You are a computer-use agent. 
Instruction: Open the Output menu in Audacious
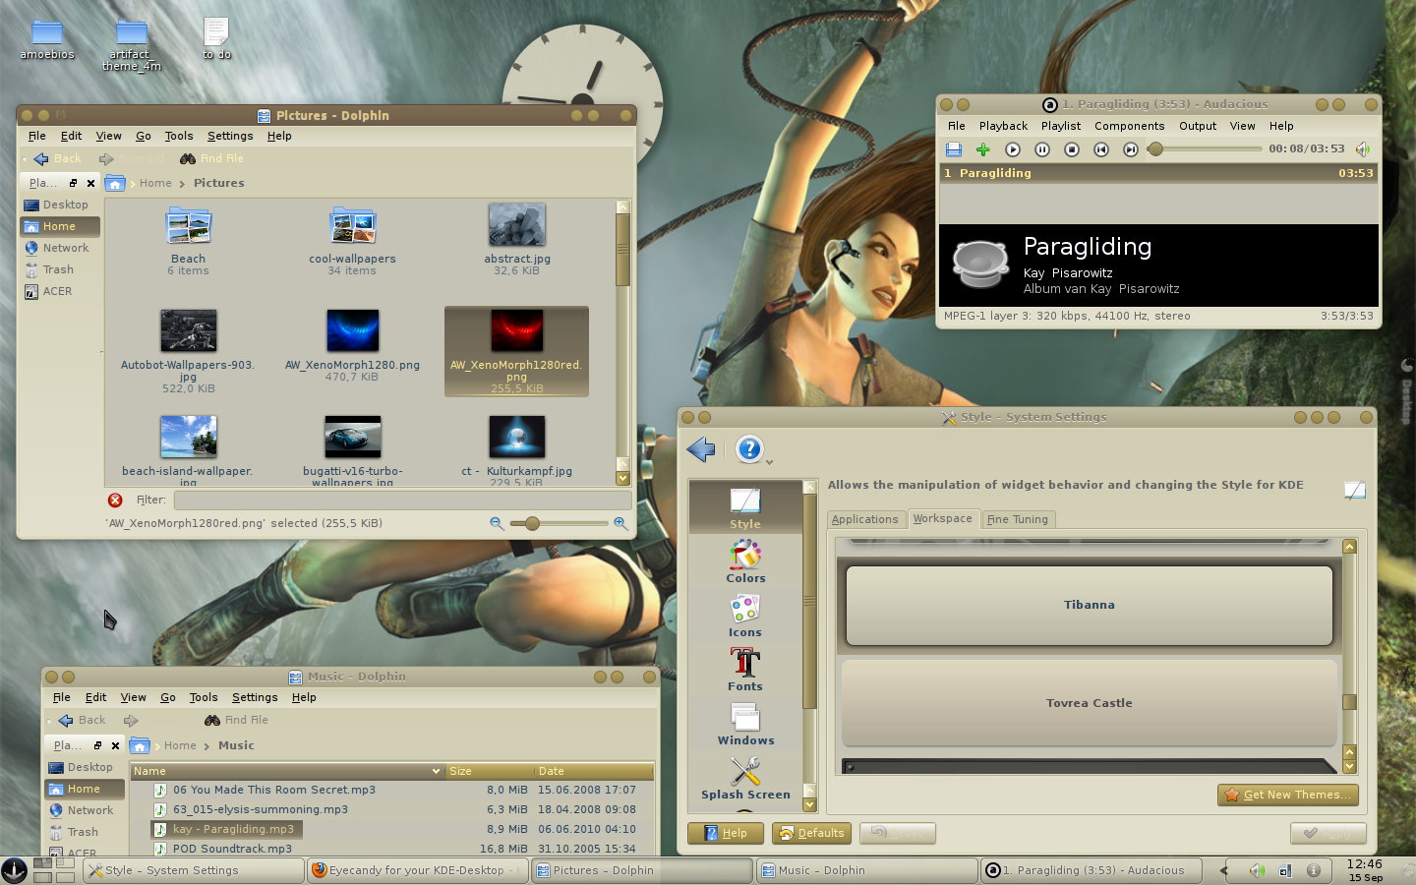1198,126
